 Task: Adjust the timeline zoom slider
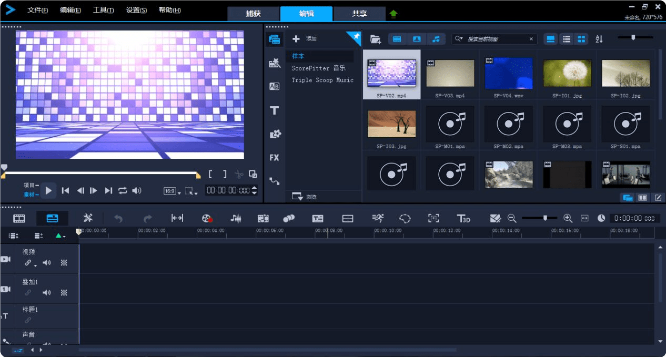click(545, 218)
